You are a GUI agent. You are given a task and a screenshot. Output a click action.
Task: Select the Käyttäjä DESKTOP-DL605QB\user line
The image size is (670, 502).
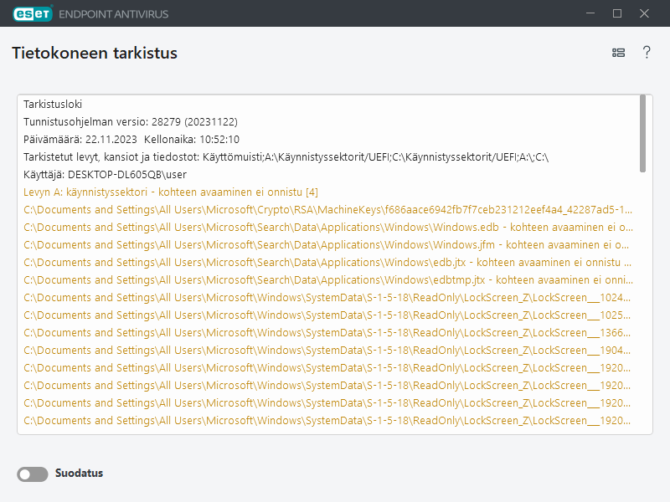(x=105, y=175)
